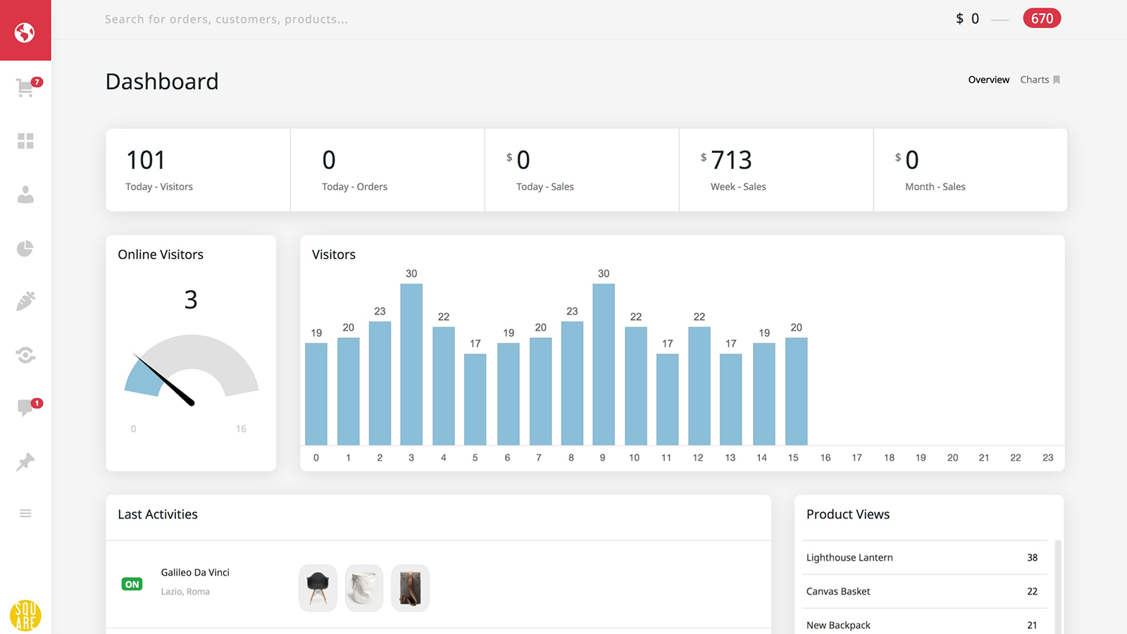Click the Lighthouse Lantern product row
1127x634 pixels.
click(x=924, y=557)
